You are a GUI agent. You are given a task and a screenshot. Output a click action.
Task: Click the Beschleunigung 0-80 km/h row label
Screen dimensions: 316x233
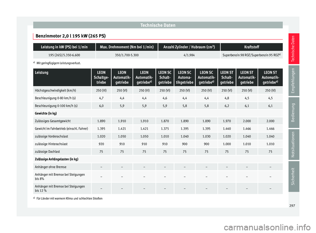click(x=55, y=98)
